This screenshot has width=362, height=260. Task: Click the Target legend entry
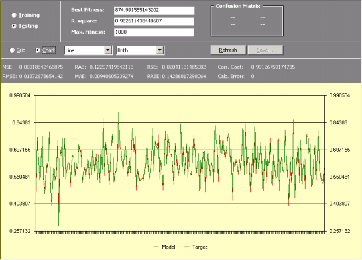point(196,247)
